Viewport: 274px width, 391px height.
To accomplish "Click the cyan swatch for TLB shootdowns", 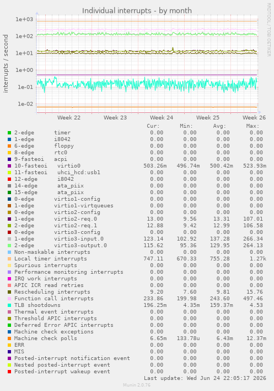I will 9,305.
